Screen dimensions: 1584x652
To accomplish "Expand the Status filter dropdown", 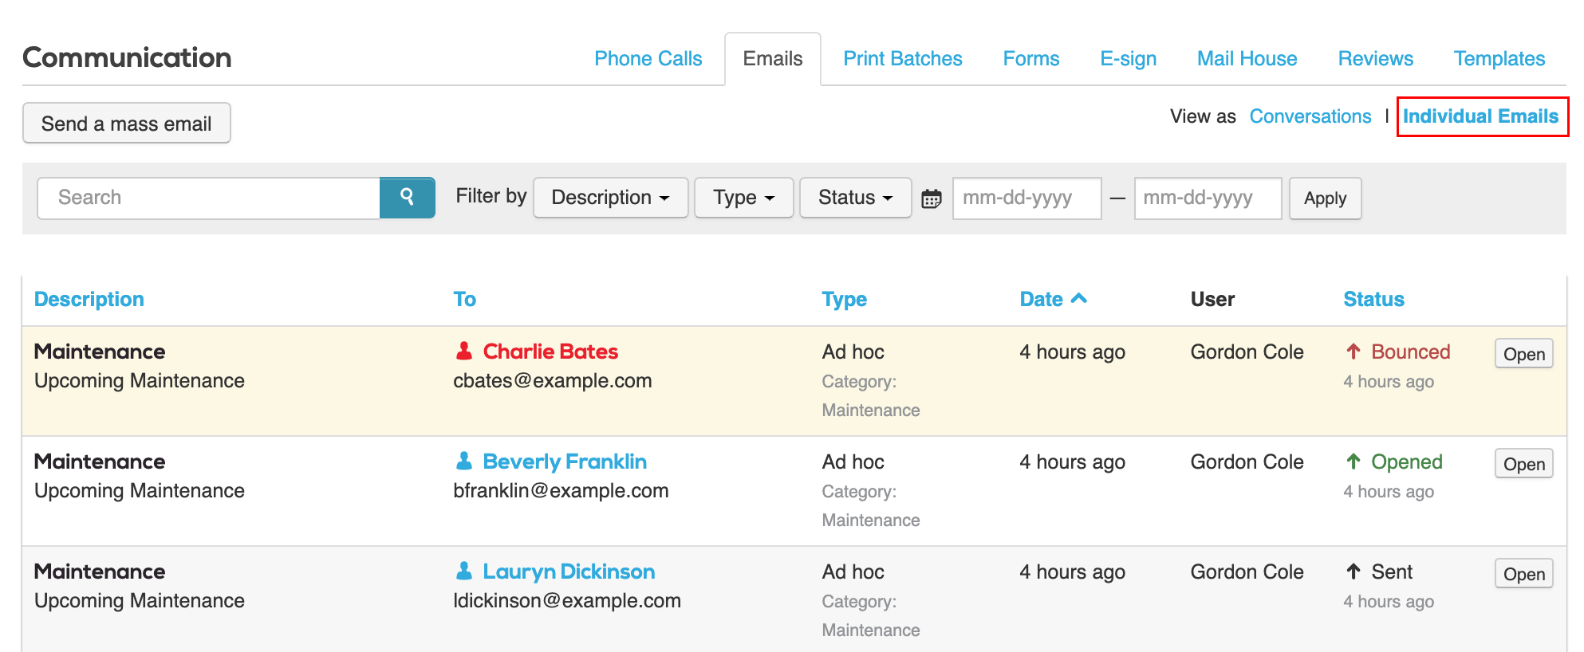I will (x=855, y=198).
